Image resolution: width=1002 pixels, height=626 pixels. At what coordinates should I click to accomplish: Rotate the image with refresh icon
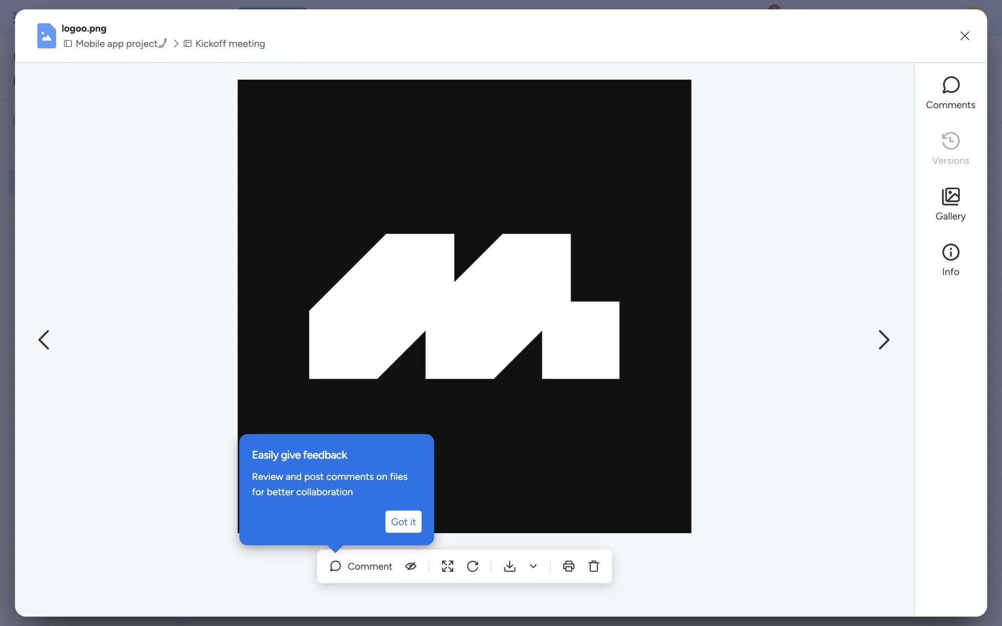coord(473,566)
